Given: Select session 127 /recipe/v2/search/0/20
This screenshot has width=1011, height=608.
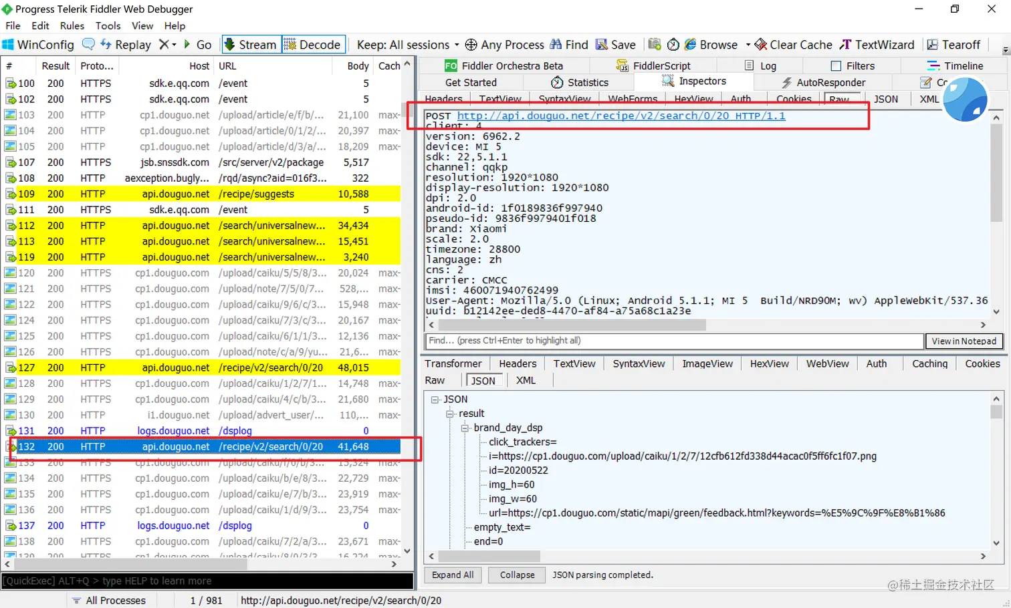Looking at the screenshot, I should coord(201,367).
